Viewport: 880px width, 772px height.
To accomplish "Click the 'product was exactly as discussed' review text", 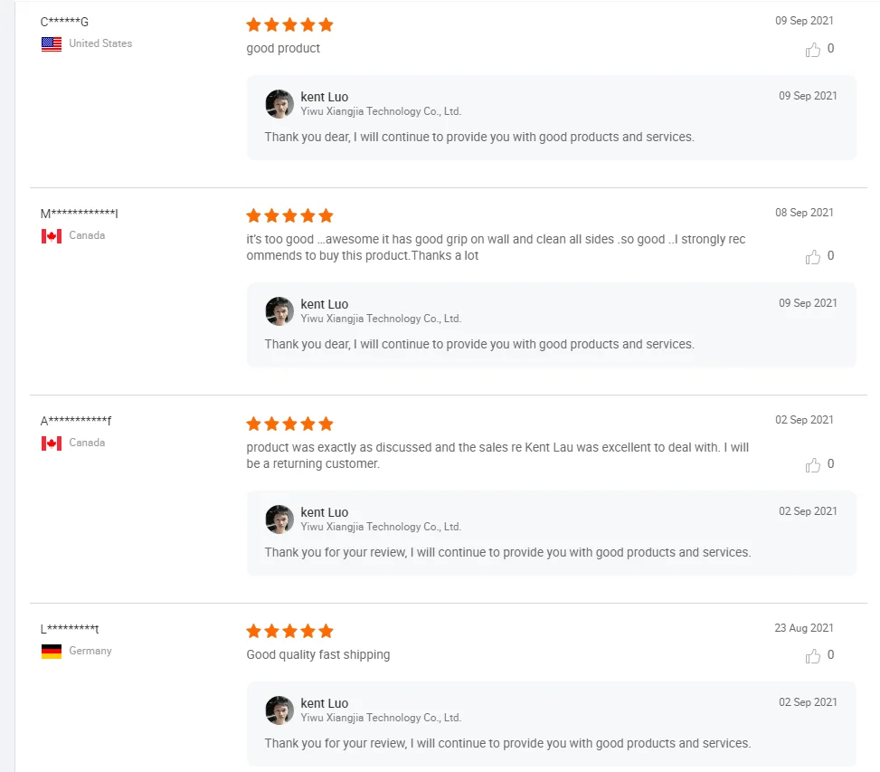I will click(x=497, y=455).
